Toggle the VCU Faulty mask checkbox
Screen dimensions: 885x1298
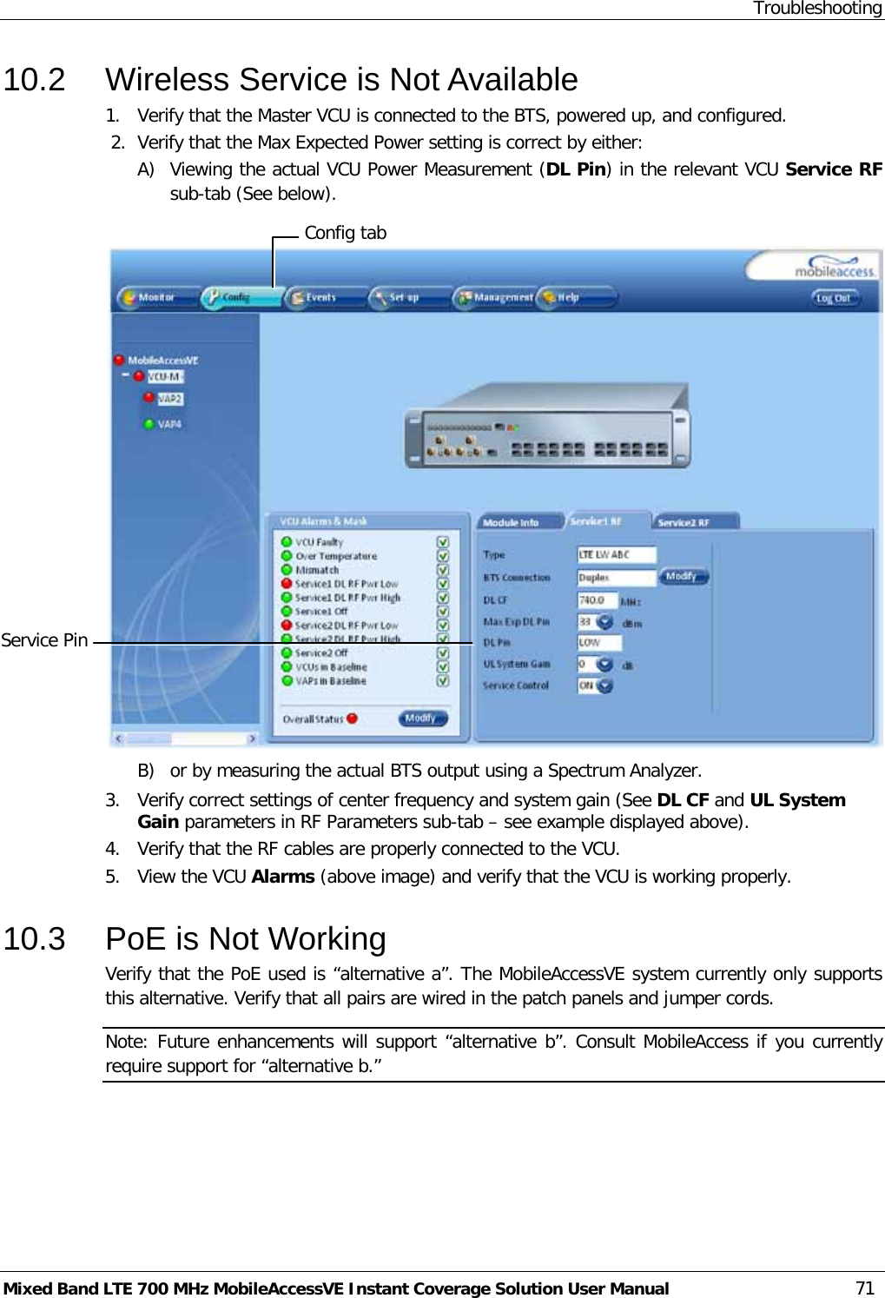(x=443, y=542)
